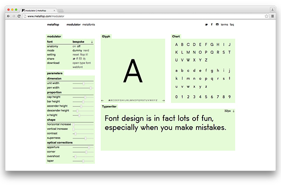Click the Chrome user profile icon
281x186 pixels.
click(x=272, y=9)
